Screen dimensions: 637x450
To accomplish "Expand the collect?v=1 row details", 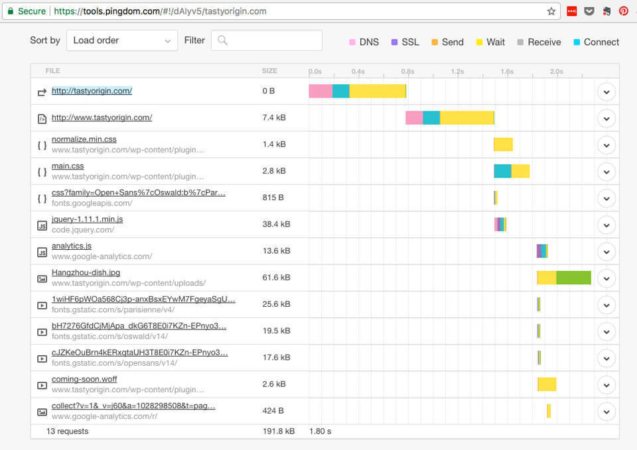I will pos(606,412).
